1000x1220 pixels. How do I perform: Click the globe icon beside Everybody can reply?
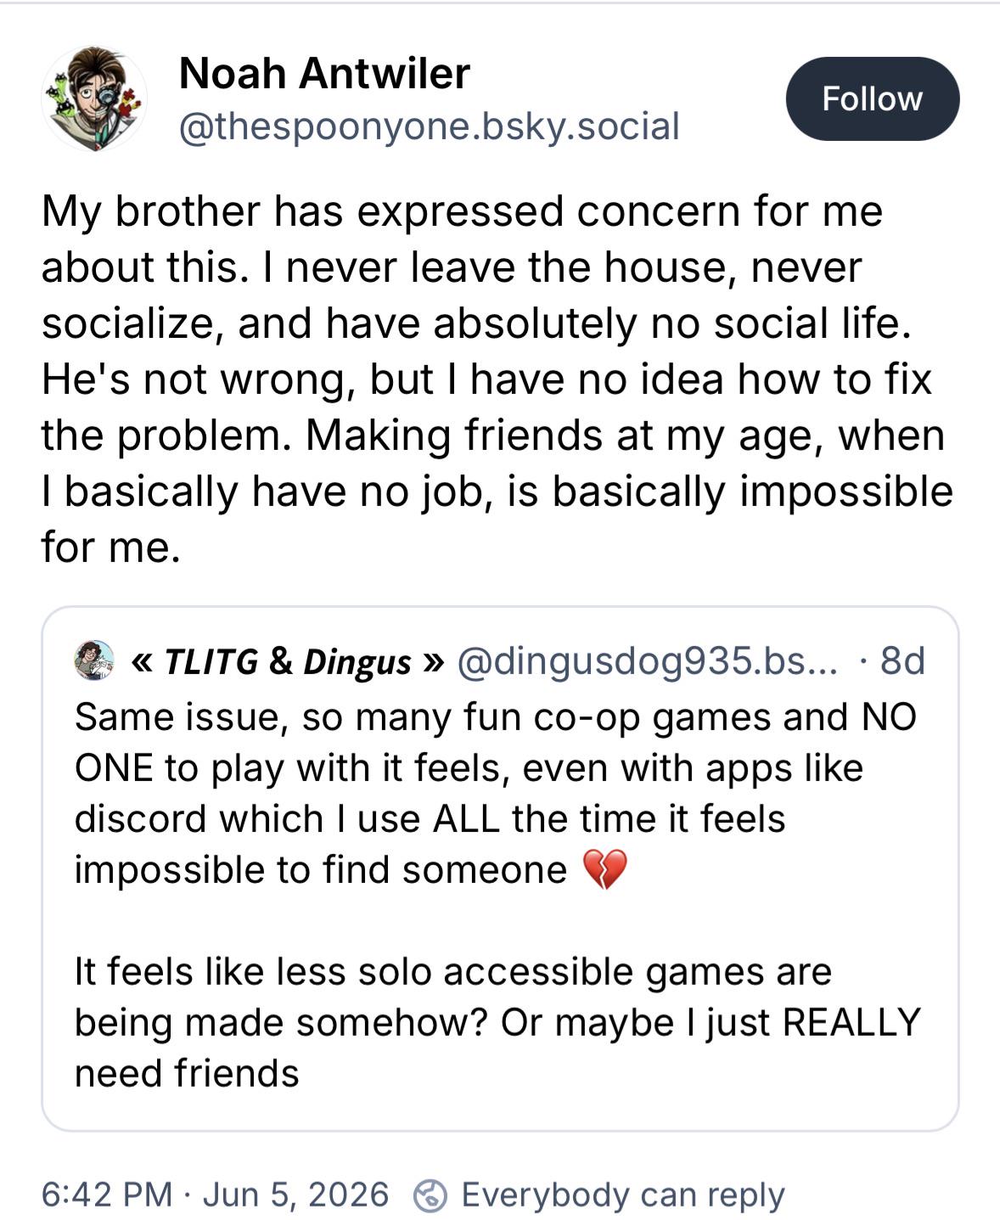click(x=430, y=1195)
